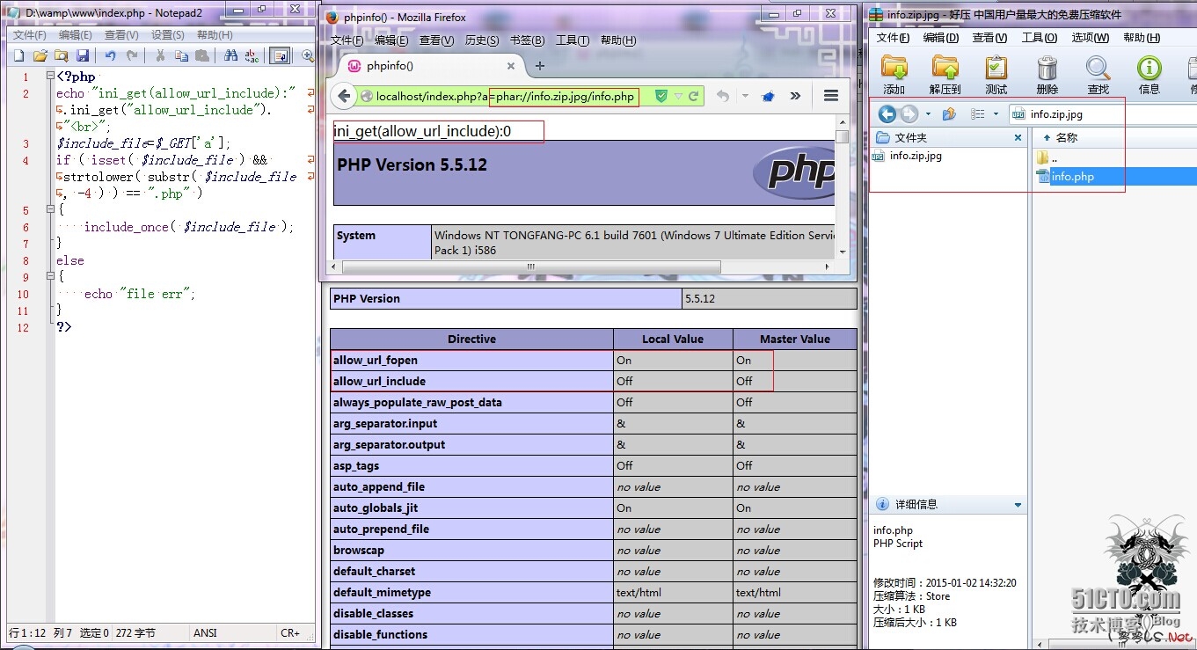Click ANSI encoding in Notepad2 status bar
Viewport: 1197px width, 650px height.
[205, 633]
